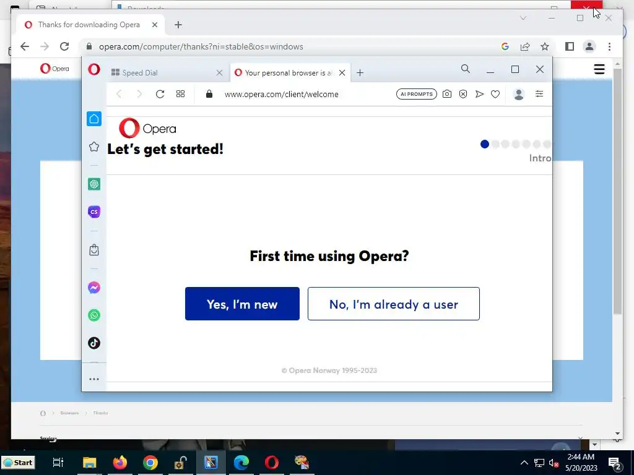Open Opera Easy setup sliders icon
The image size is (634, 475).
539,94
